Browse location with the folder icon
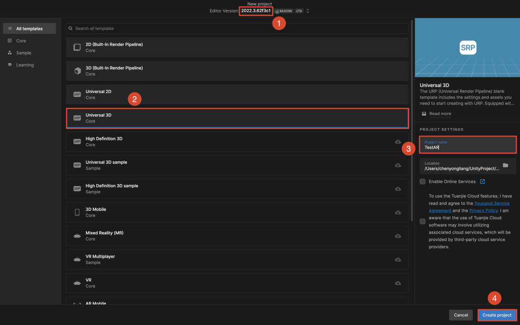This screenshot has width=520, height=325. (x=506, y=165)
